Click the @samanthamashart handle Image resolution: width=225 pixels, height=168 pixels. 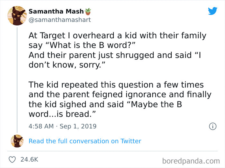[x=59, y=20]
